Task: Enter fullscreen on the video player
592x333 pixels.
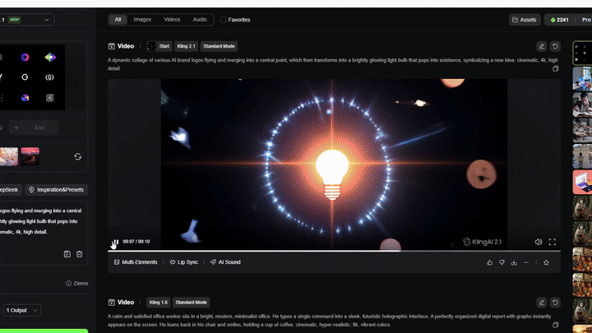Action: [553, 243]
